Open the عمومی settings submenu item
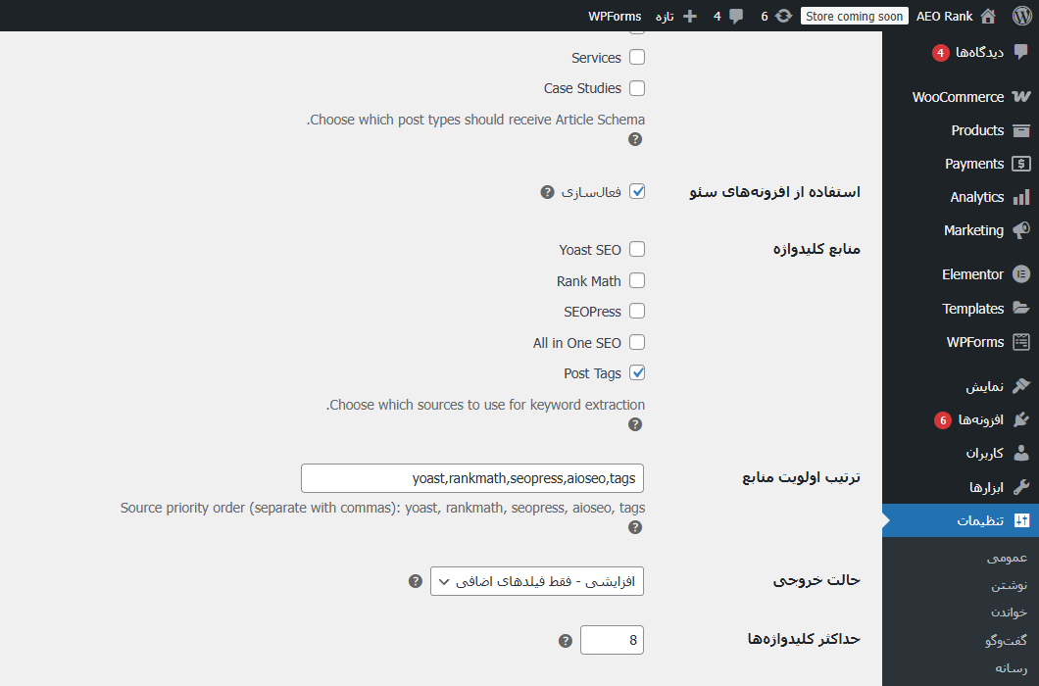Image resolution: width=1039 pixels, height=686 pixels. point(1007,558)
